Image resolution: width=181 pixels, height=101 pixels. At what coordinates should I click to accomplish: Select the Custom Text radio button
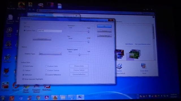(25, 31)
